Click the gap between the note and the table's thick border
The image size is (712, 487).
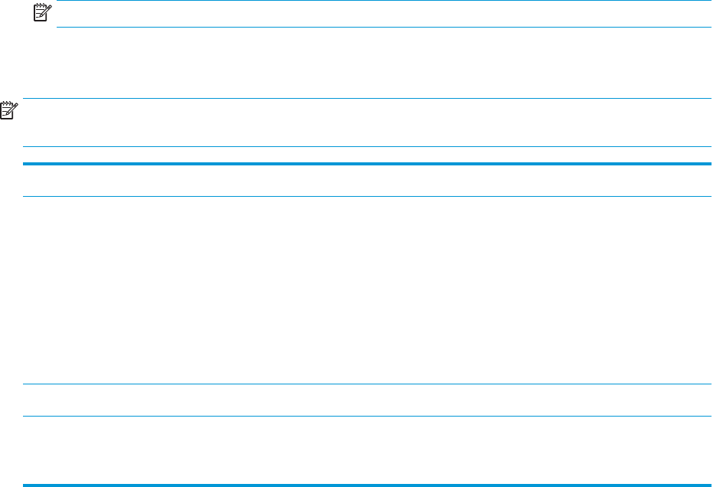367,155
